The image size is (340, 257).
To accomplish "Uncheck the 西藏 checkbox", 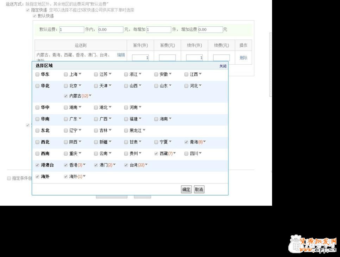I will (156, 153).
